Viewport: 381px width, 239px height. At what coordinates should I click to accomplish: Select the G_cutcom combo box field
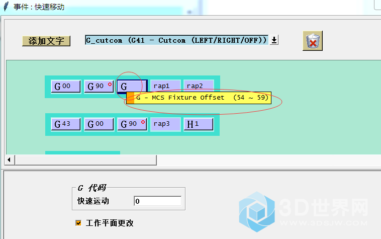(x=176, y=40)
